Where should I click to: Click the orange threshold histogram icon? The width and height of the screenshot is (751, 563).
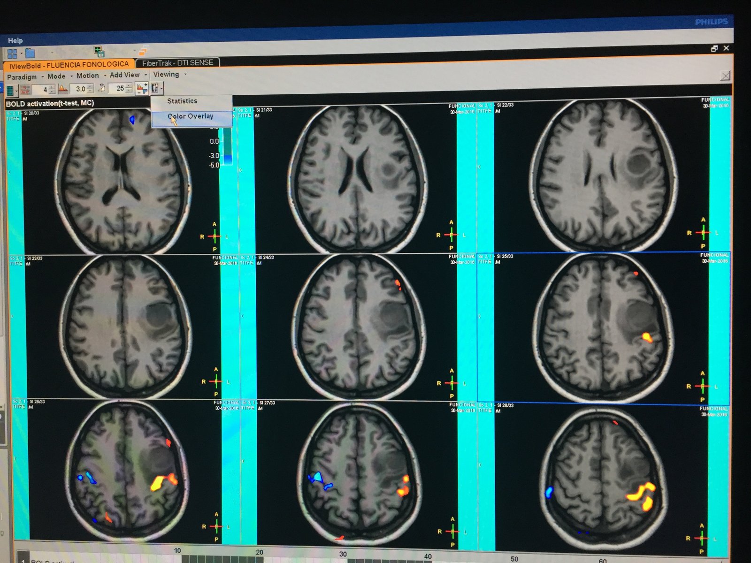click(x=63, y=89)
